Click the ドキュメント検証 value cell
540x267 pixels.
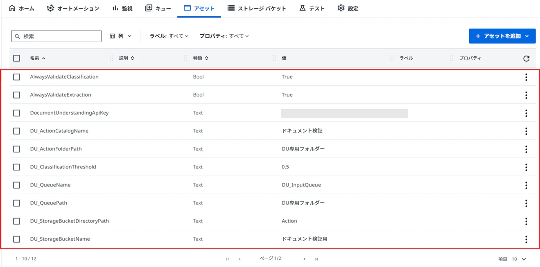302,131
